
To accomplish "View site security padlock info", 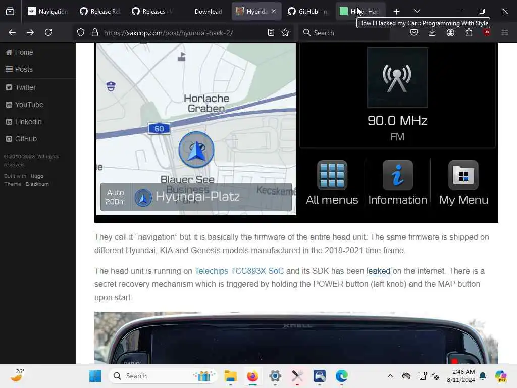I will click(x=95, y=32).
